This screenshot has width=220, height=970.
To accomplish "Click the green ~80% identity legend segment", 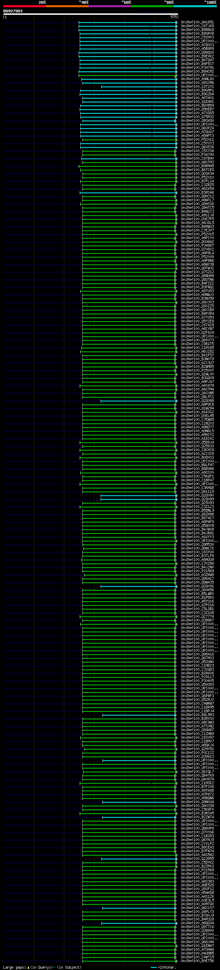I will click(153, 6).
